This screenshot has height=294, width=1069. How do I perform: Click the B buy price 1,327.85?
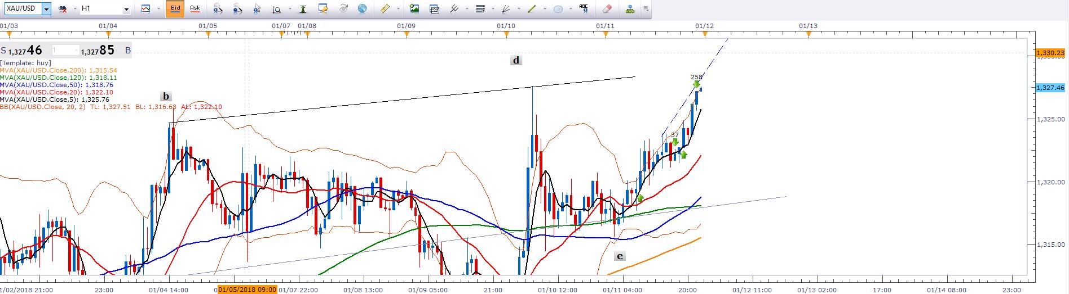tap(99, 51)
